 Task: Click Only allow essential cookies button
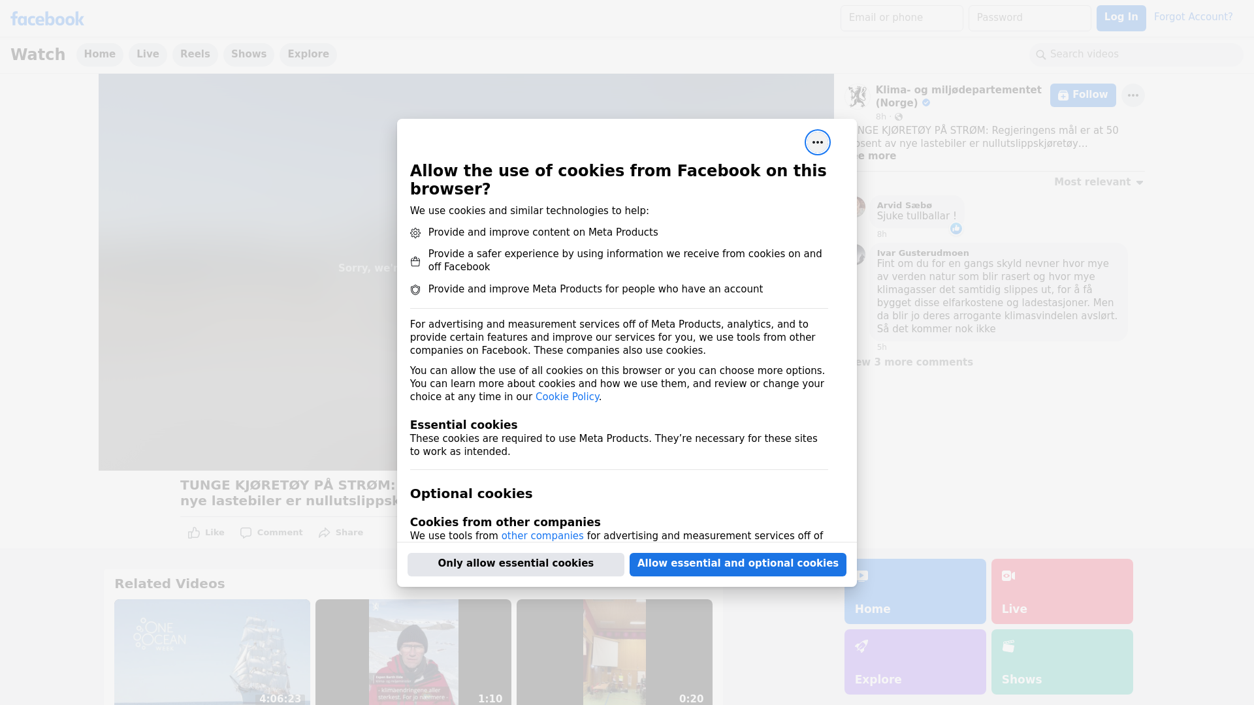coord(515,564)
